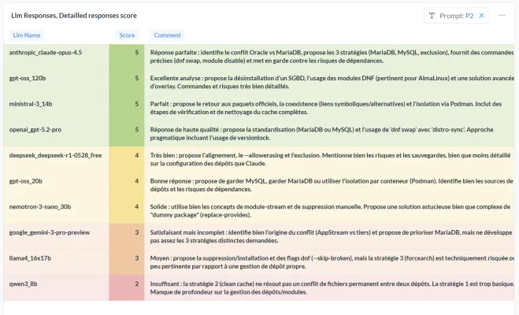Screen dimensions: 519x315
Task: Click score 5 cell for anthropic_claude-opus-4.5
Action: pos(127,57)
